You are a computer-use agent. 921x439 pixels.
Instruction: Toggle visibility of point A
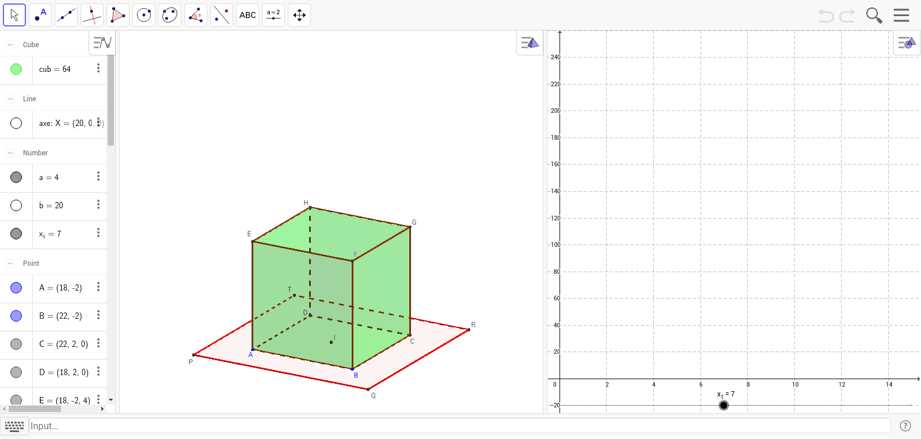(16, 288)
